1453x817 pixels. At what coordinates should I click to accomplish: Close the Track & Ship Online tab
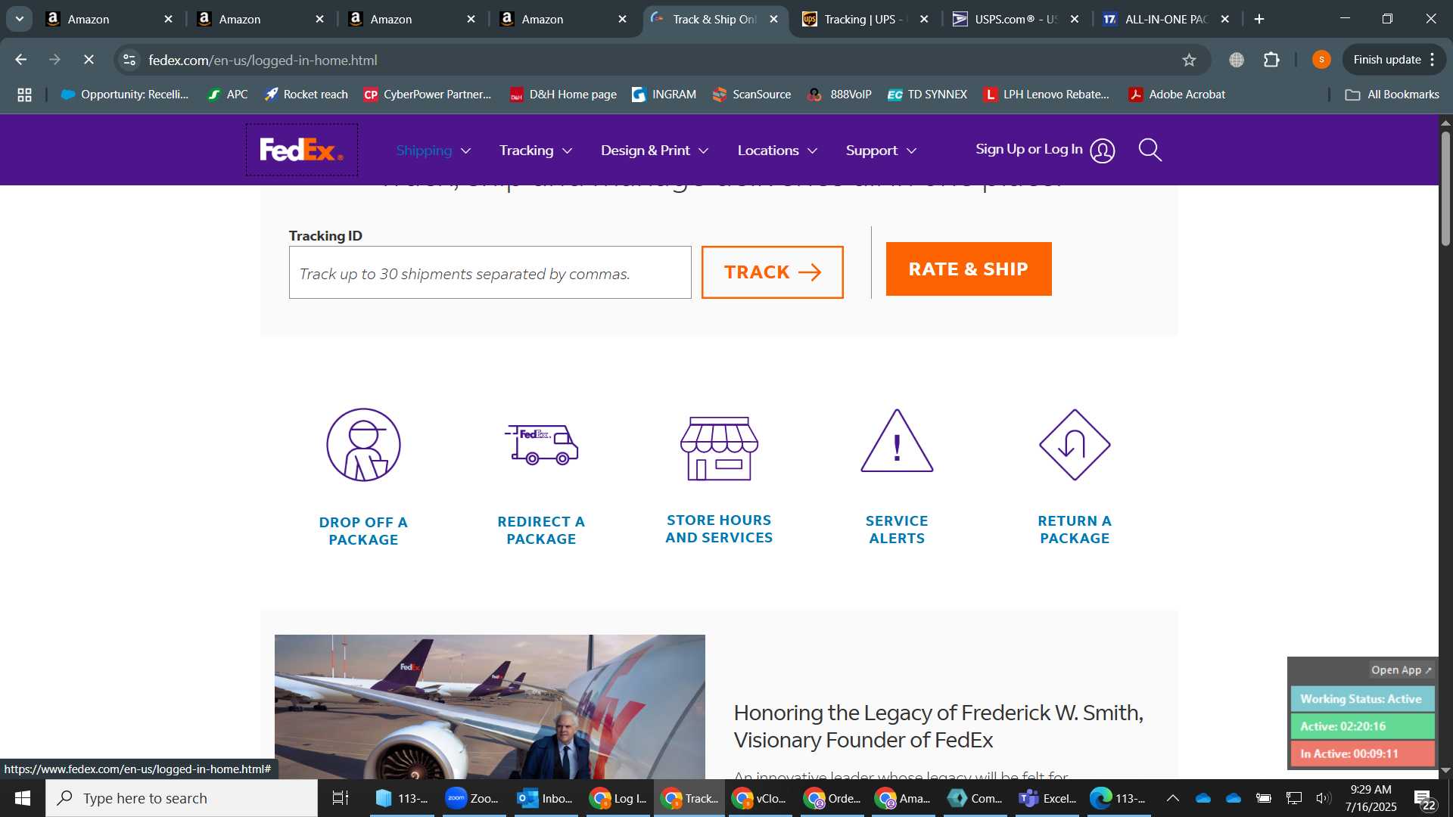773,19
